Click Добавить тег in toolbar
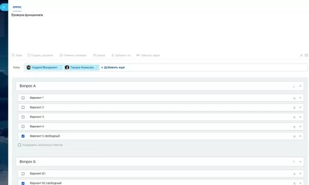The width and height of the screenshot is (309, 185). [121, 55]
